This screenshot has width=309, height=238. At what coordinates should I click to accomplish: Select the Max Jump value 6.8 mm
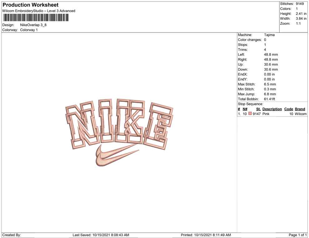pos(270,94)
